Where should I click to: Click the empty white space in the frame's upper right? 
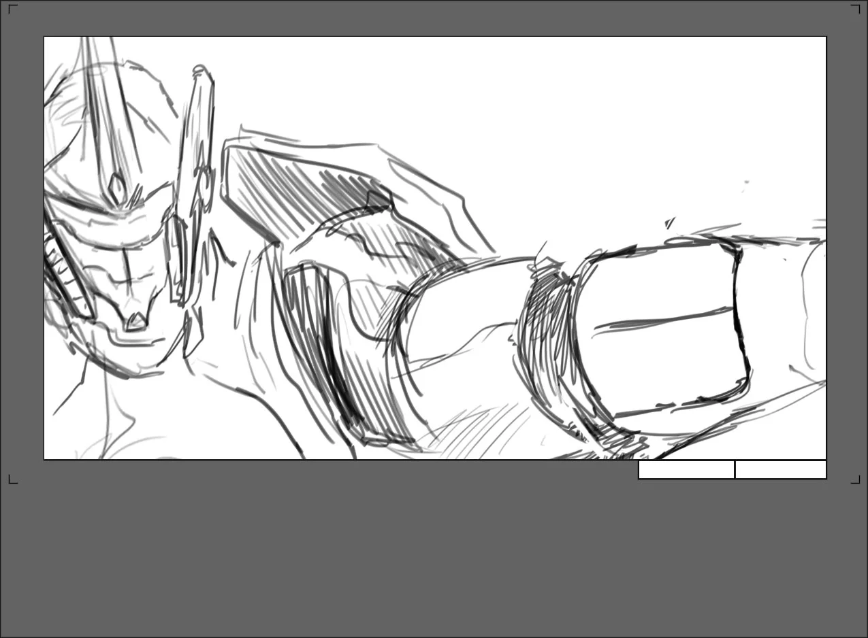click(x=647, y=102)
